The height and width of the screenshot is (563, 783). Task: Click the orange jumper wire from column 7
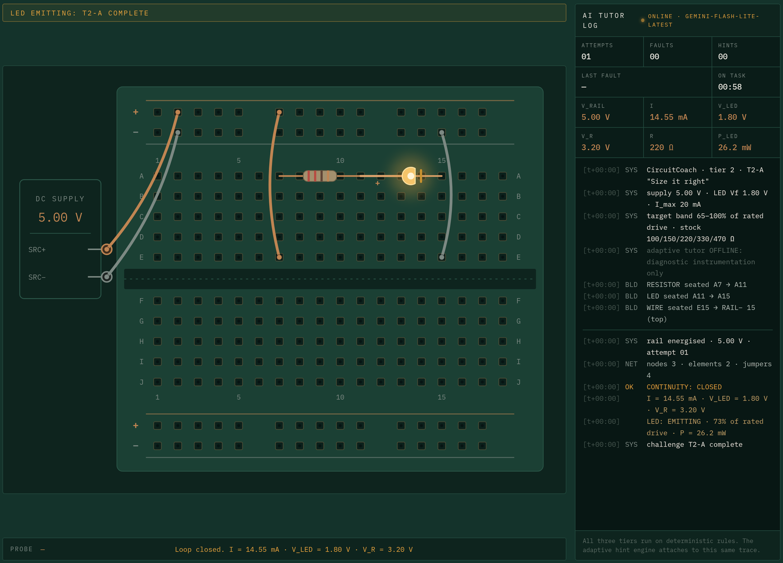click(x=271, y=185)
